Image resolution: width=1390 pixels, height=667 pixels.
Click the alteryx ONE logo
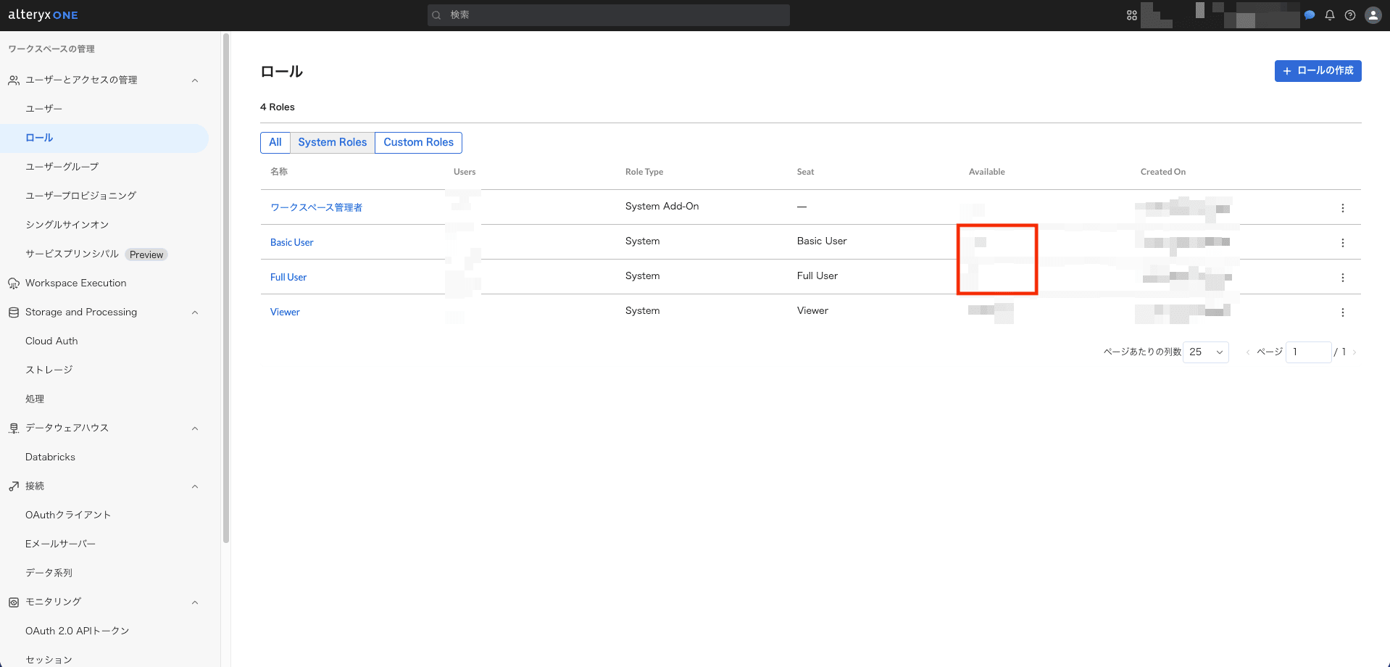coord(43,15)
